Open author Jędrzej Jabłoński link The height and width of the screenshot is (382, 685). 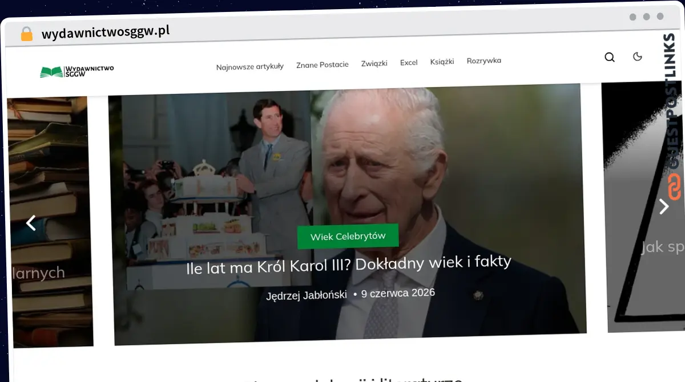pos(307,295)
